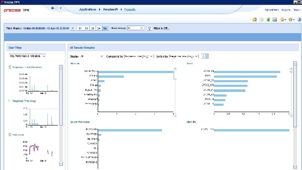
Task: Click the Over Time panel scroll-up arrow
Action: pyautogui.click(x=61, y=67)
